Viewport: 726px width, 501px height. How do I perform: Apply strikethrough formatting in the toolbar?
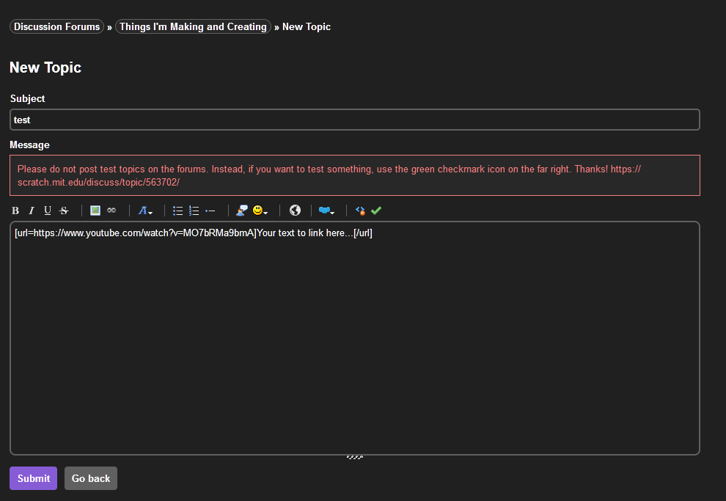point(64,211)
